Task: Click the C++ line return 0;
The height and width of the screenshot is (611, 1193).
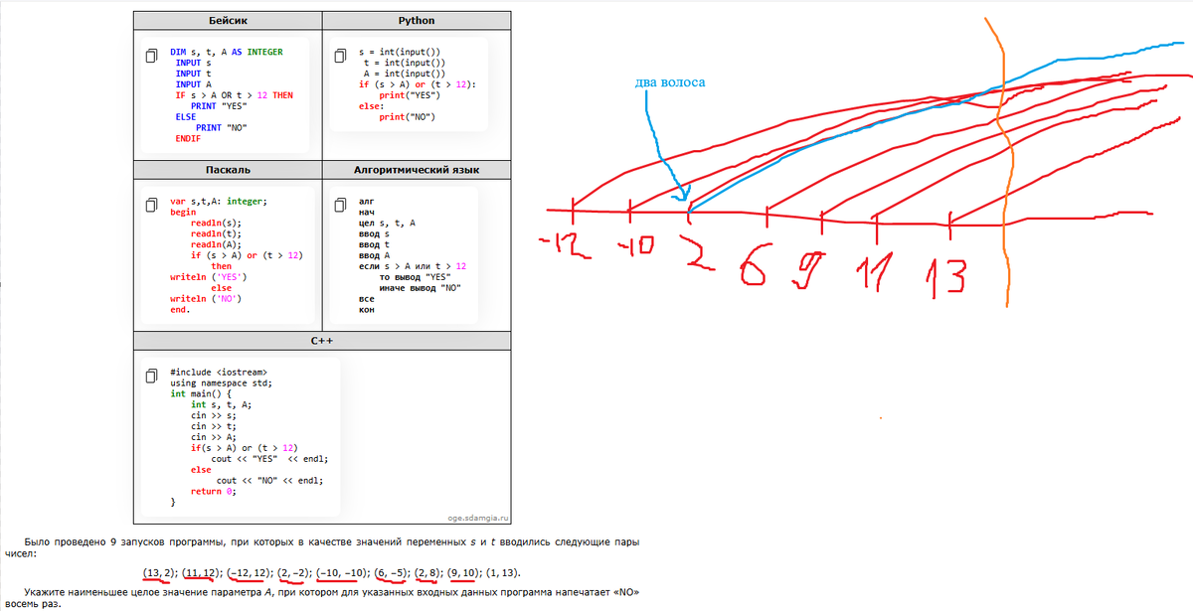Action: pyautogui.click(x=213, y=492)
